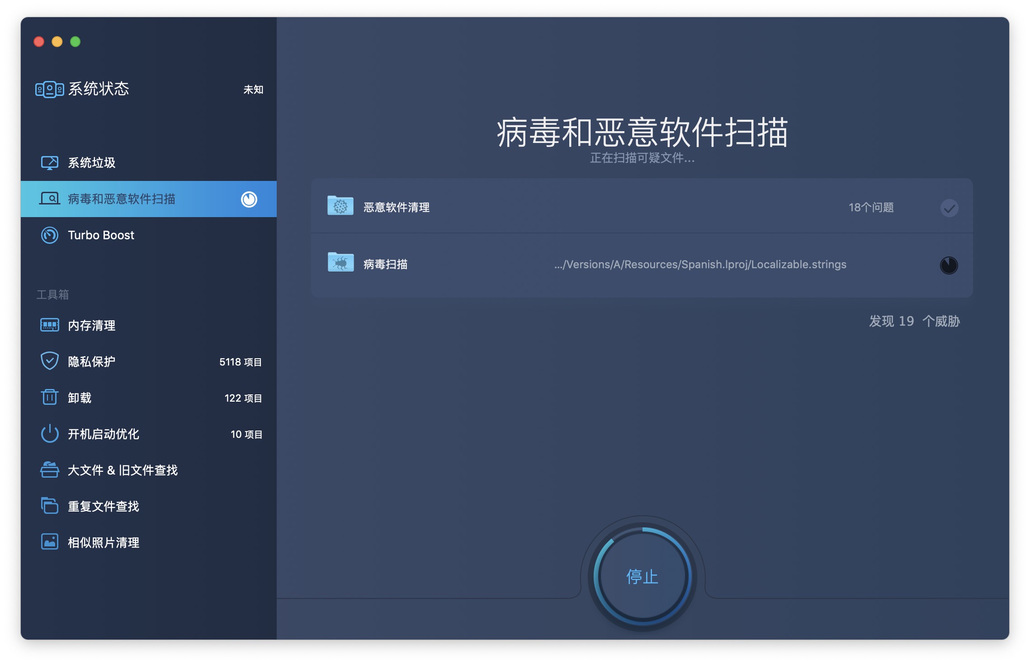Toggle the Malware Cleanup row checkmark

[x=949, y=208]
